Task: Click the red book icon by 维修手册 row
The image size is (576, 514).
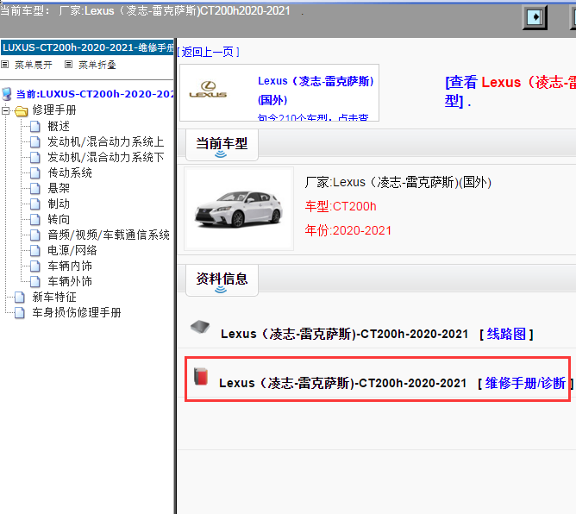Action: click(x=201, y=376)
